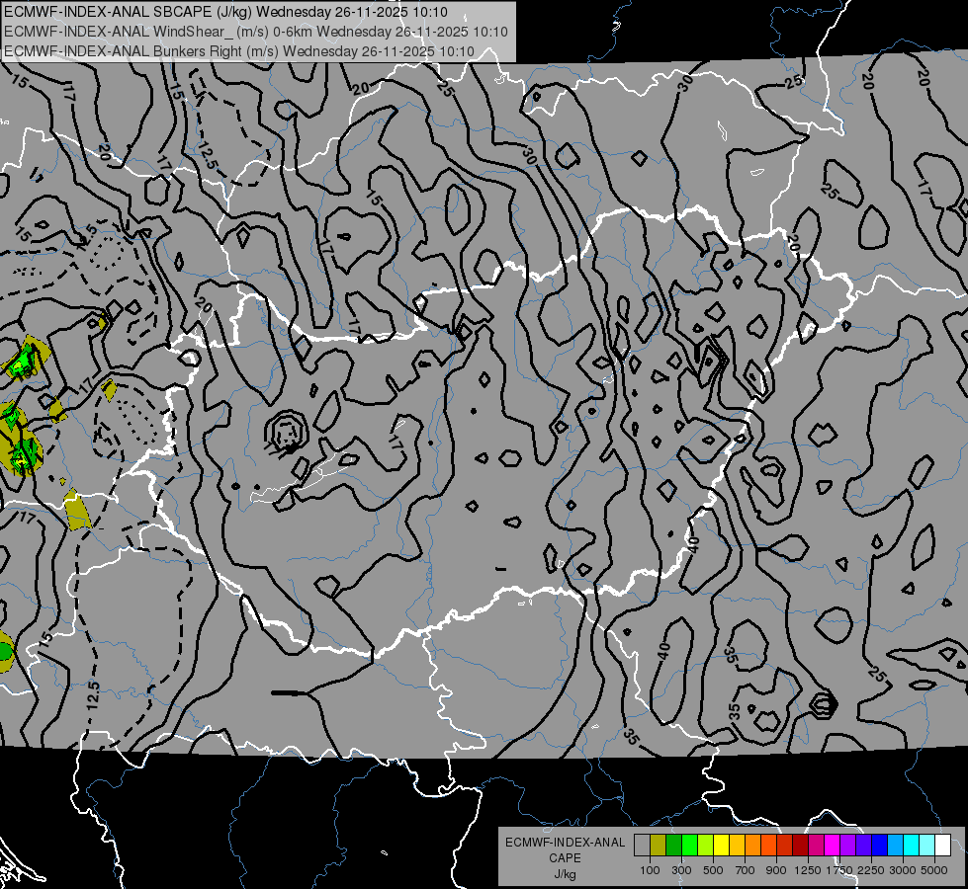The image size is (968, 889).
Task: Select the white swatch at the legend end
Action: pos(942,846)
